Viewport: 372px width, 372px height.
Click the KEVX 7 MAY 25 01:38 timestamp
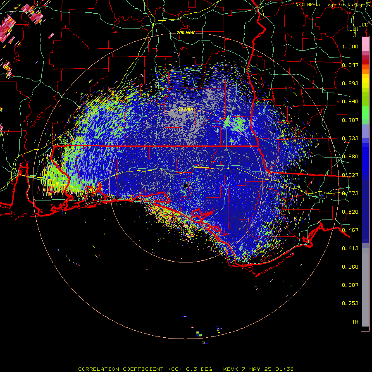pyautogui.click(x=258, y=369)
